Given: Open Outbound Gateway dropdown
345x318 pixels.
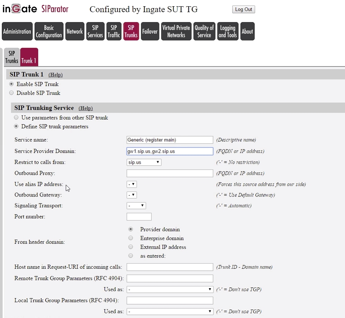Looking at the screenshot, I should 132,195.
